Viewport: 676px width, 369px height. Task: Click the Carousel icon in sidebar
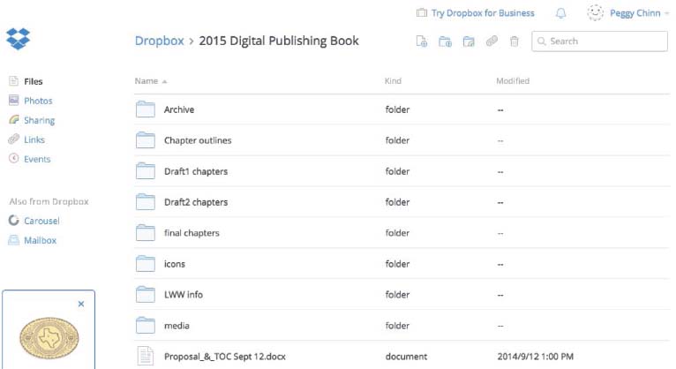14,221
